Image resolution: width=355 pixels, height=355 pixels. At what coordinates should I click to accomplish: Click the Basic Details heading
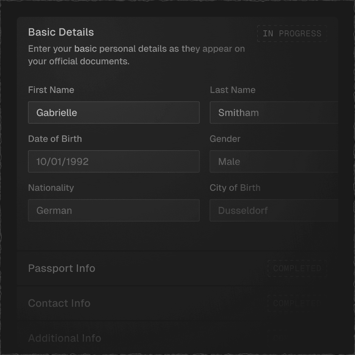click(61, 32)
